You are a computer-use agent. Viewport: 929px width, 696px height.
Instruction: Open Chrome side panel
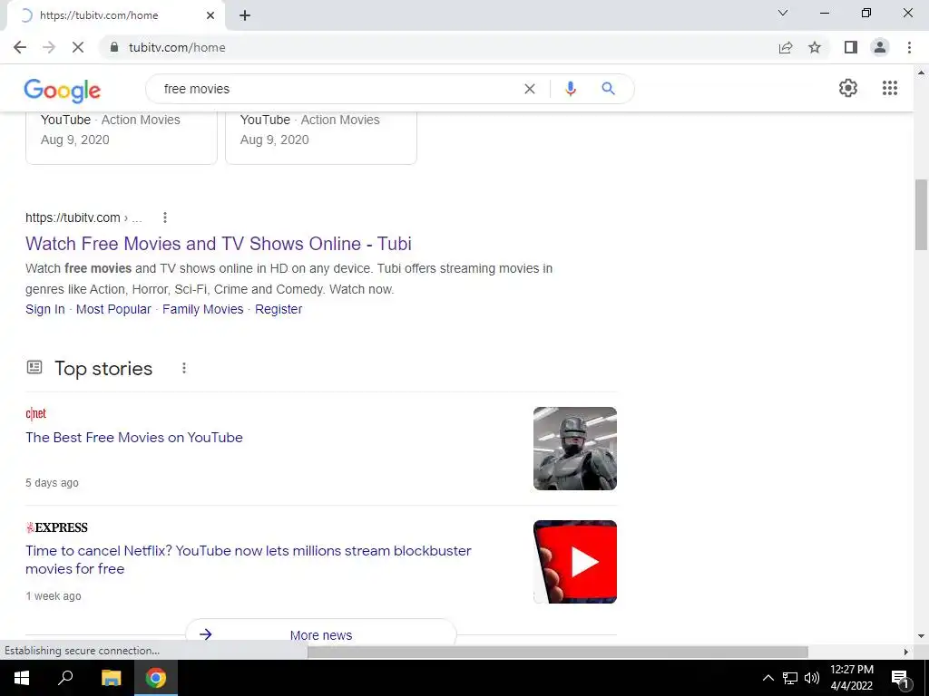[851, 47]
